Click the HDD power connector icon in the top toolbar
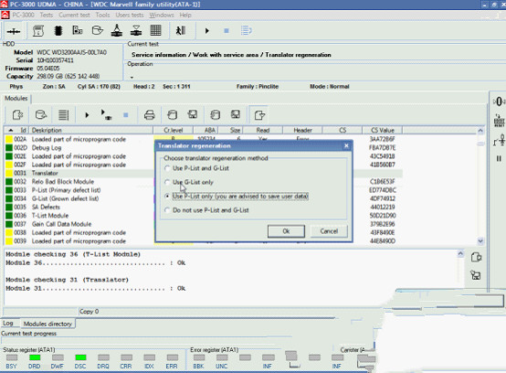 (x=14, y=31)
